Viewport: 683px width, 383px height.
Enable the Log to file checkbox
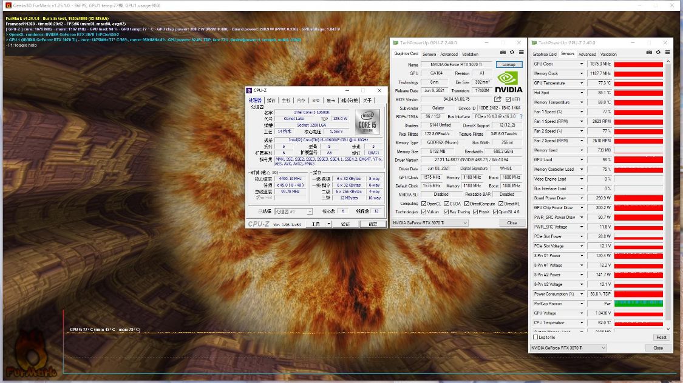(535, 337)
